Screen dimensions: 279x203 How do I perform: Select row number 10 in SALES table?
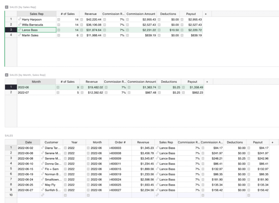tap(11, 195)
